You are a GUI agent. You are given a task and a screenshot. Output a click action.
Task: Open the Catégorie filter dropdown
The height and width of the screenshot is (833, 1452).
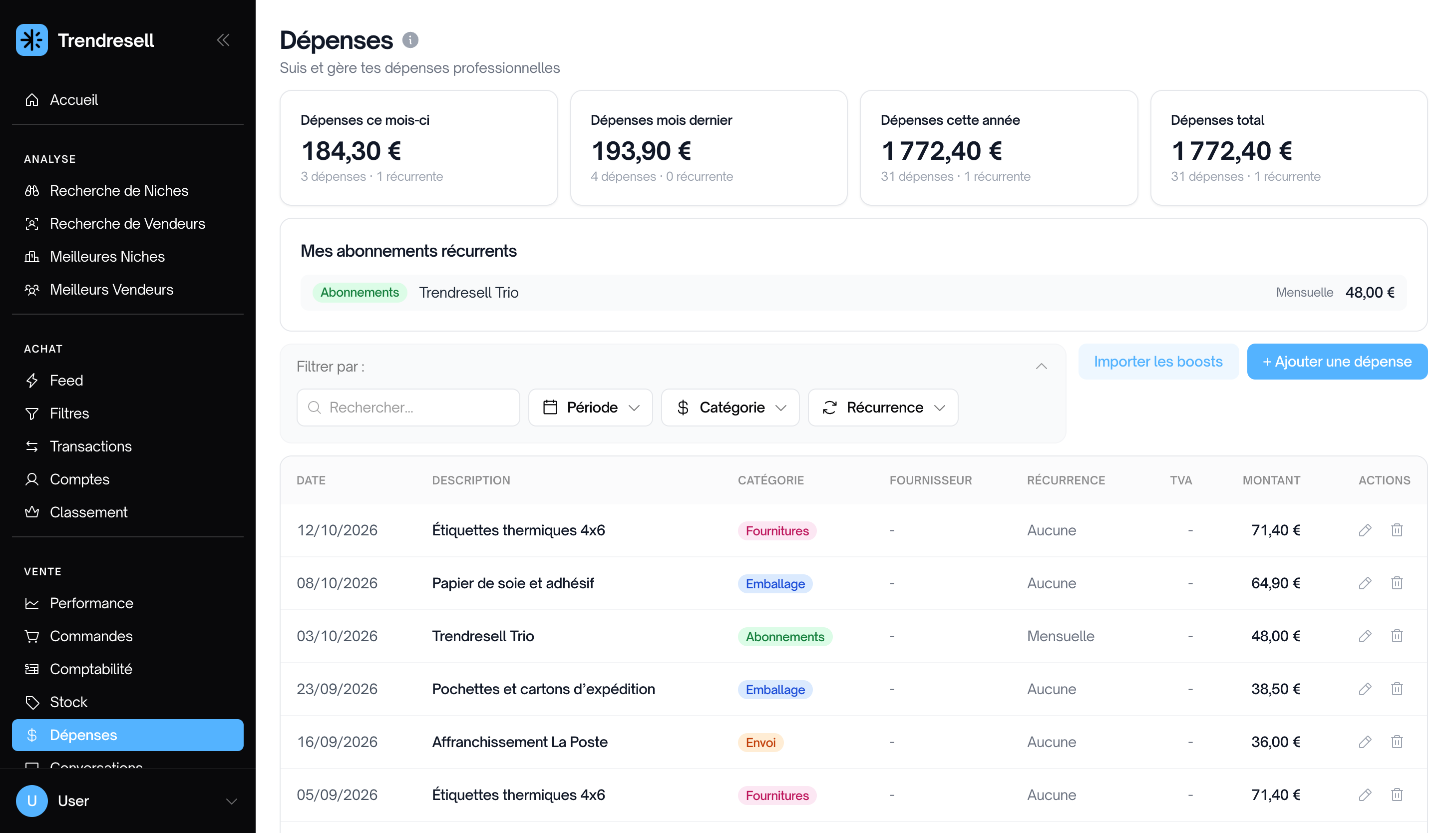(730, 408)
